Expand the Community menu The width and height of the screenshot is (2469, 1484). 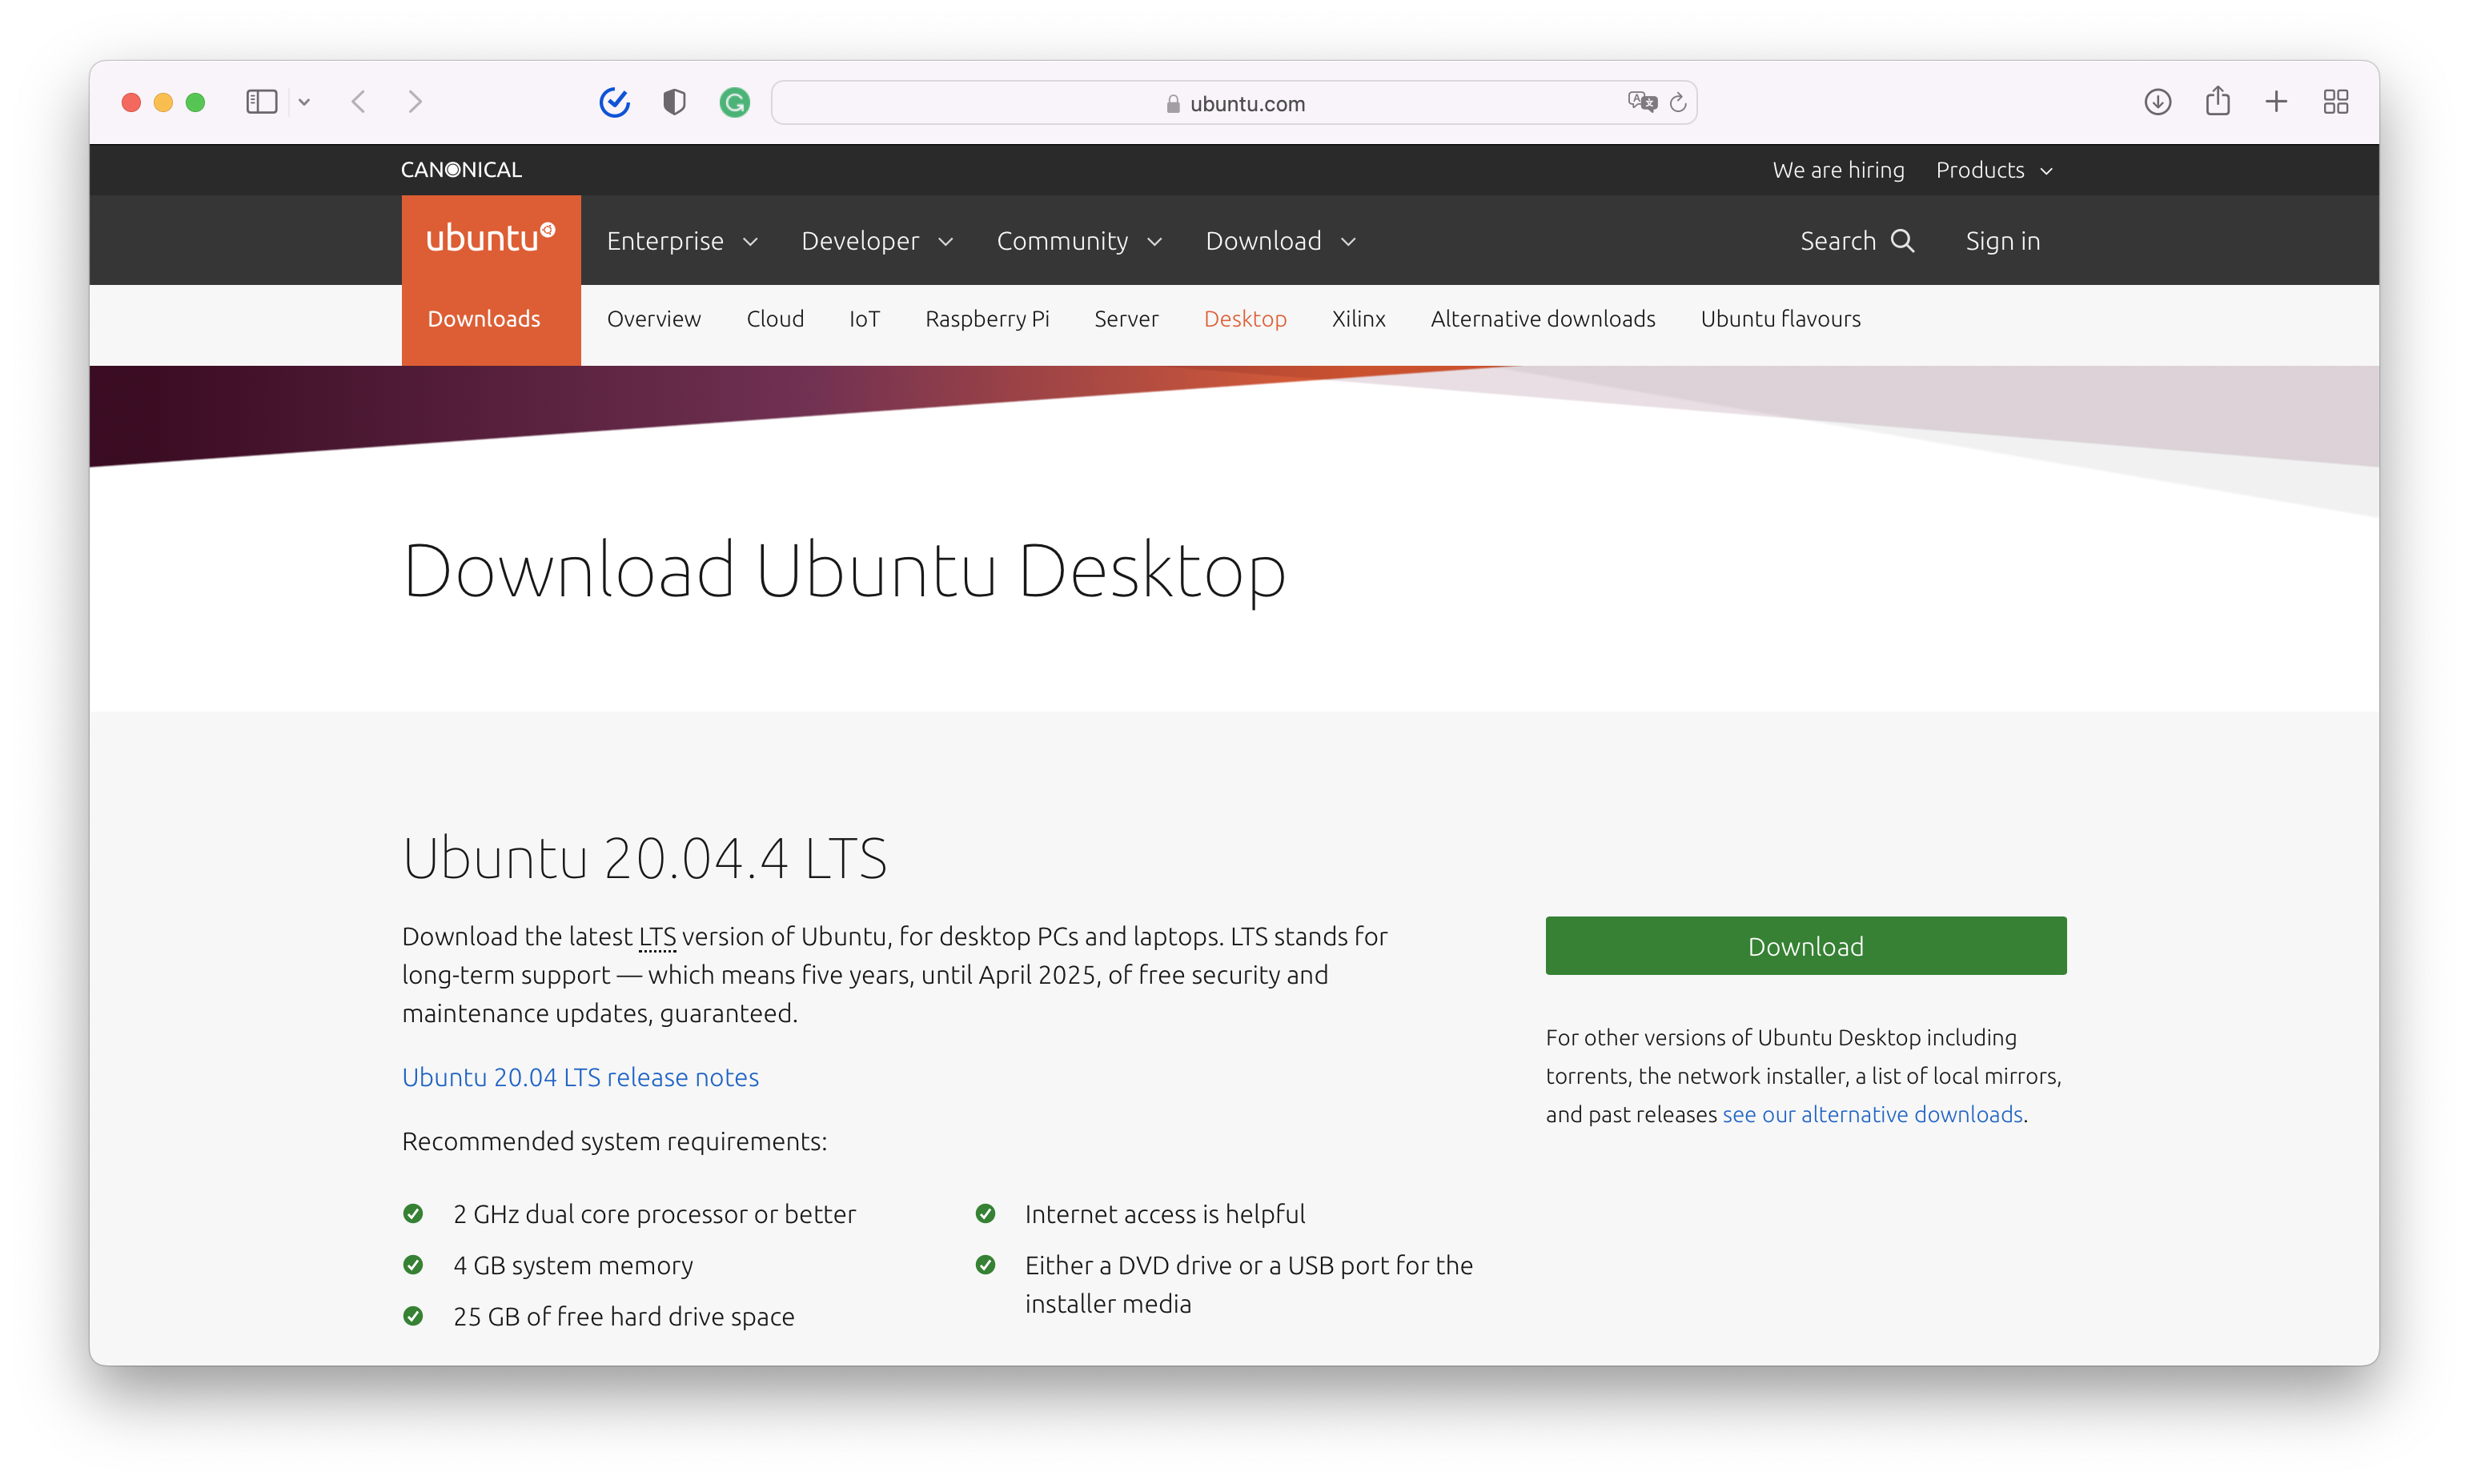(1079, 241)
